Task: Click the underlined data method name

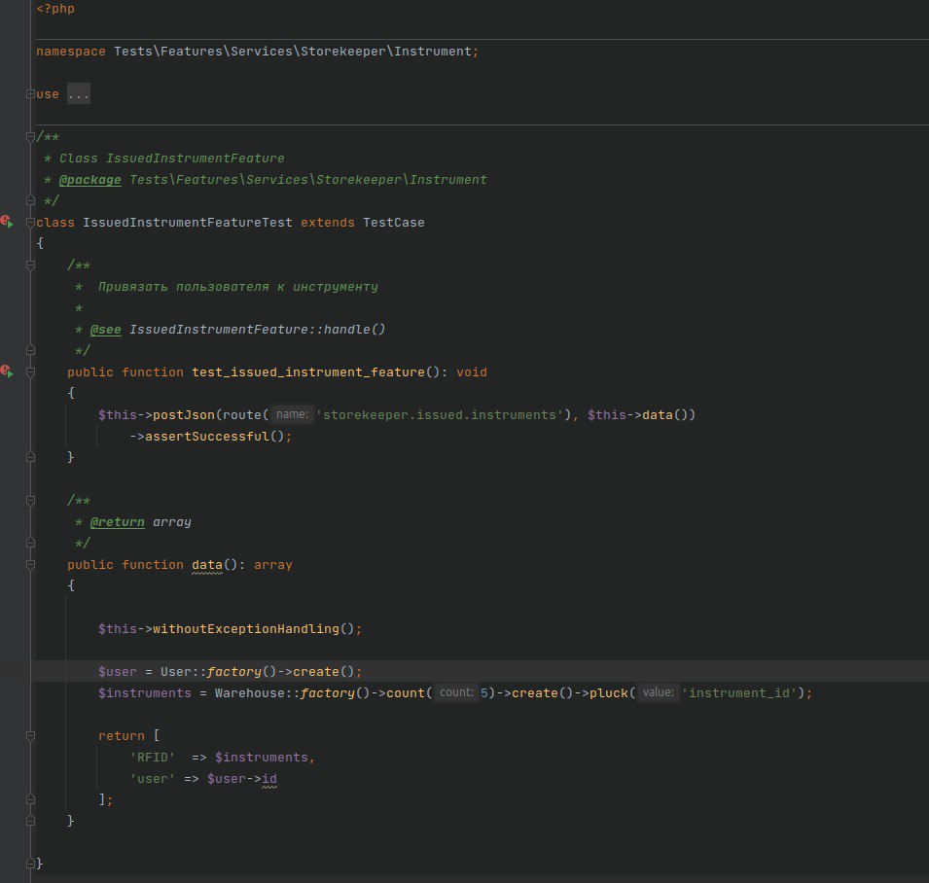Action: pos(207,565)
